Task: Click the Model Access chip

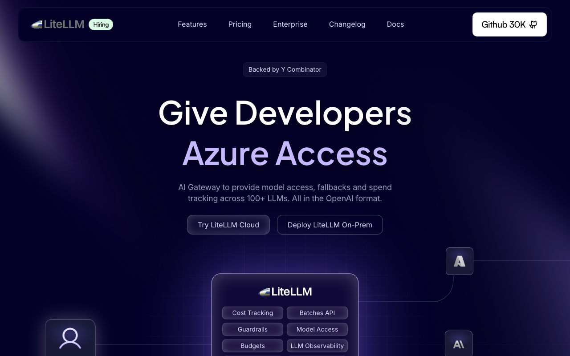Action: click(x=317, y=329)
